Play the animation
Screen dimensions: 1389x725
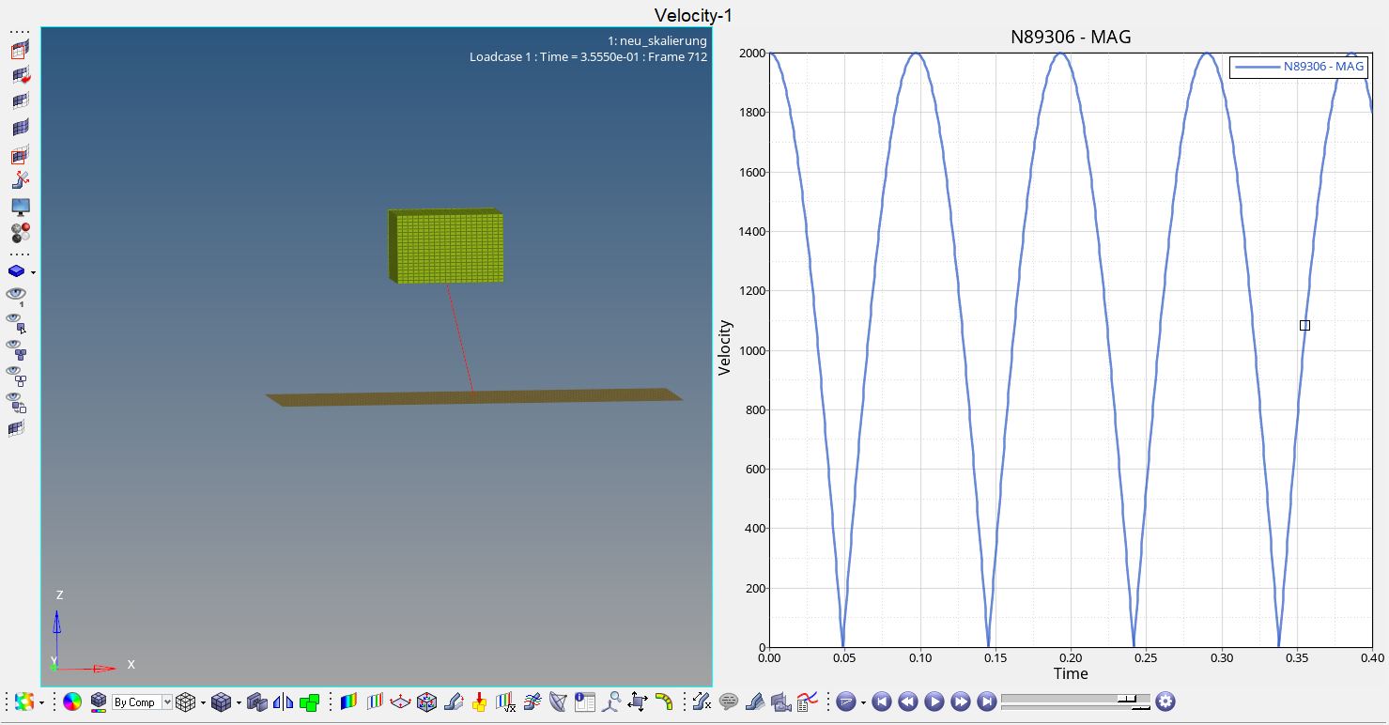[934, 702]
